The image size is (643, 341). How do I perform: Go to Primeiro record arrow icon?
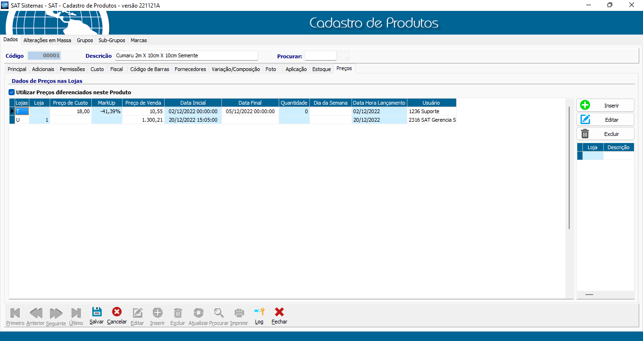tap(15, 313)
